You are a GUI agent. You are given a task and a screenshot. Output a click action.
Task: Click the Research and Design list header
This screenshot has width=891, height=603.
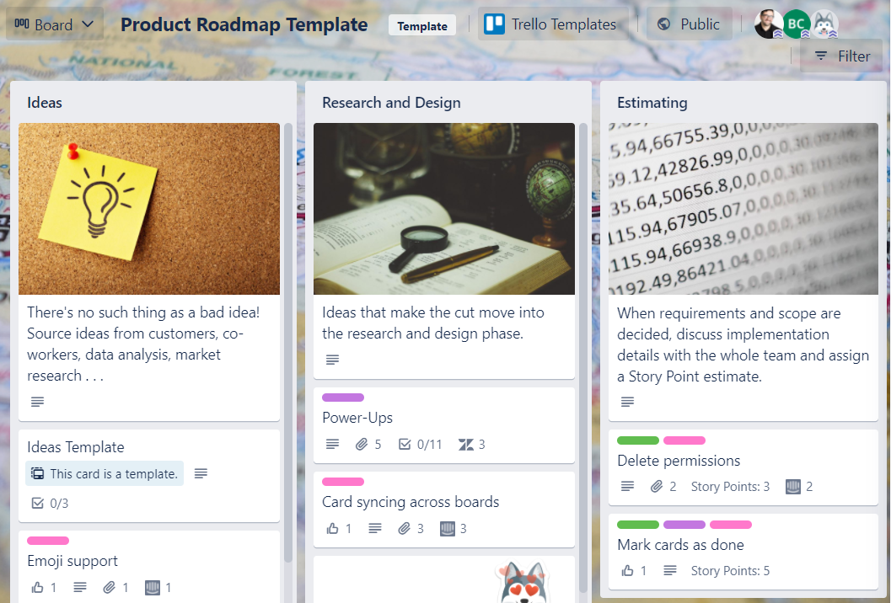391,103
